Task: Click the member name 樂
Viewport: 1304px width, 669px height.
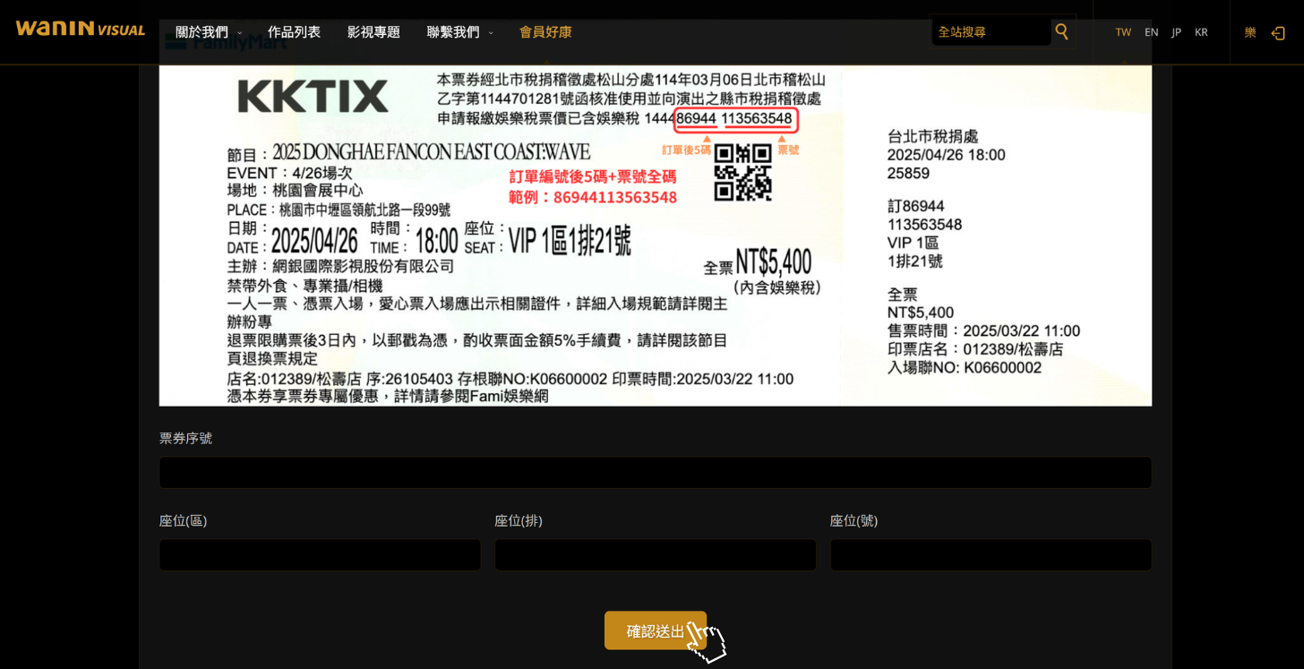Action: coord(1250,32)
